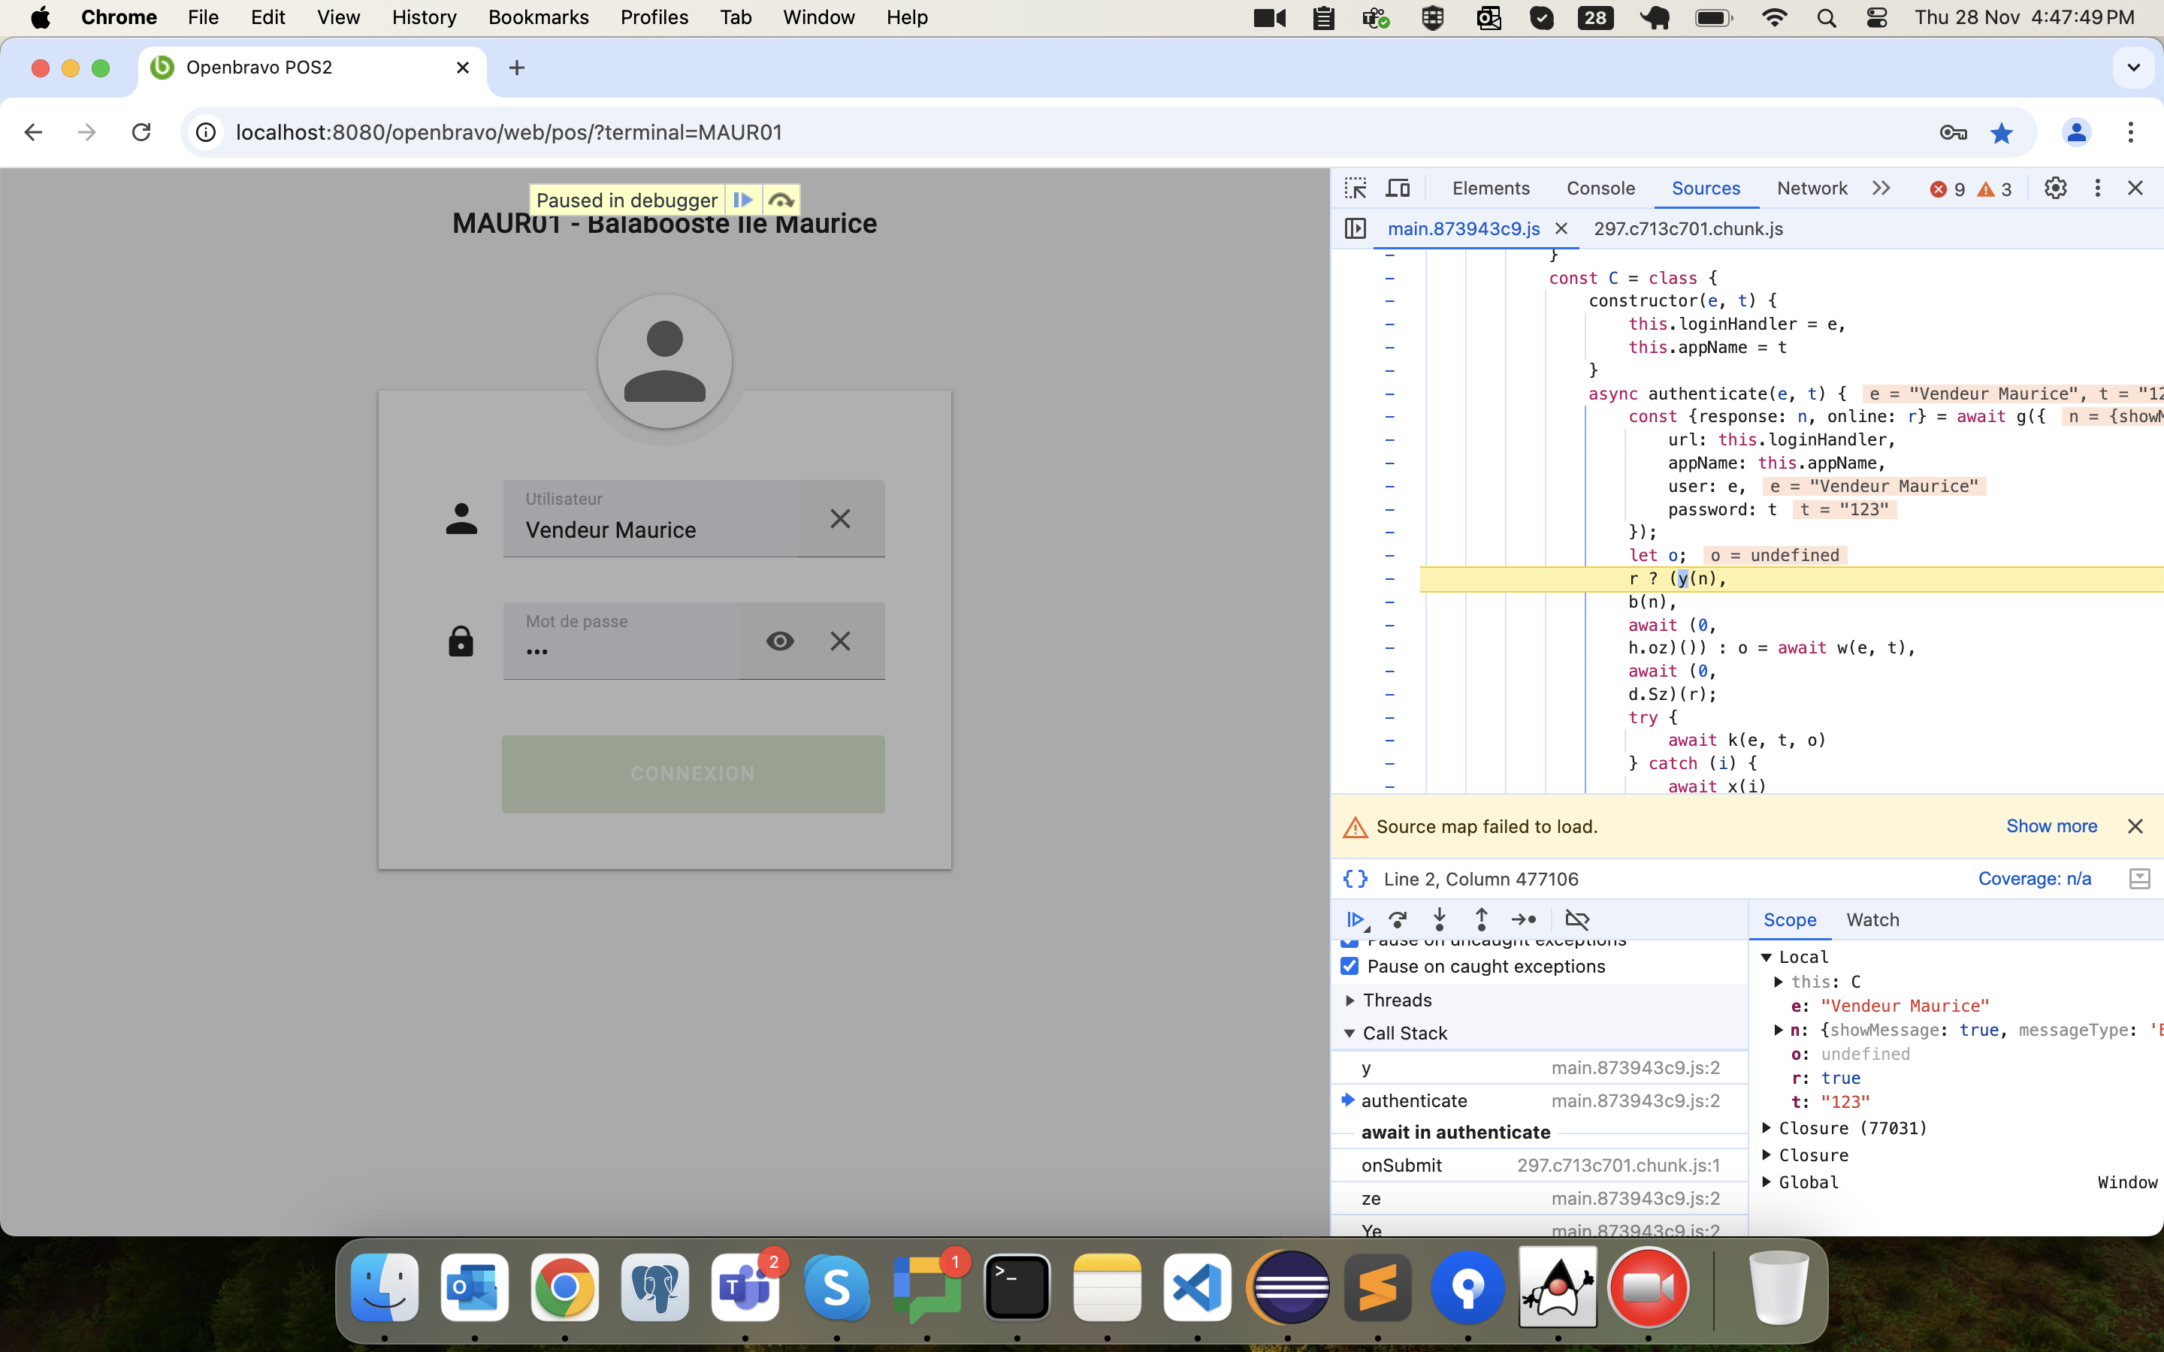Click the Step into function icon
2164x1352 pixels.
point(1440,919)
